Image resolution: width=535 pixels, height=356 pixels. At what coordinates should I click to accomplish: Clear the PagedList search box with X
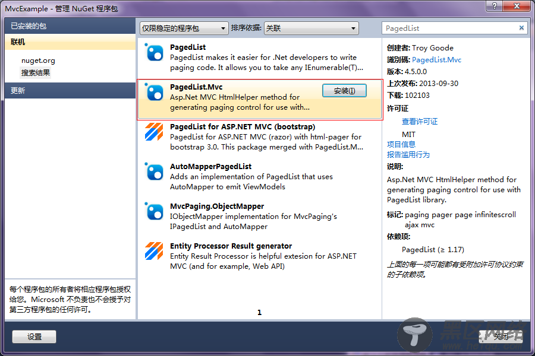coord(521,28)
